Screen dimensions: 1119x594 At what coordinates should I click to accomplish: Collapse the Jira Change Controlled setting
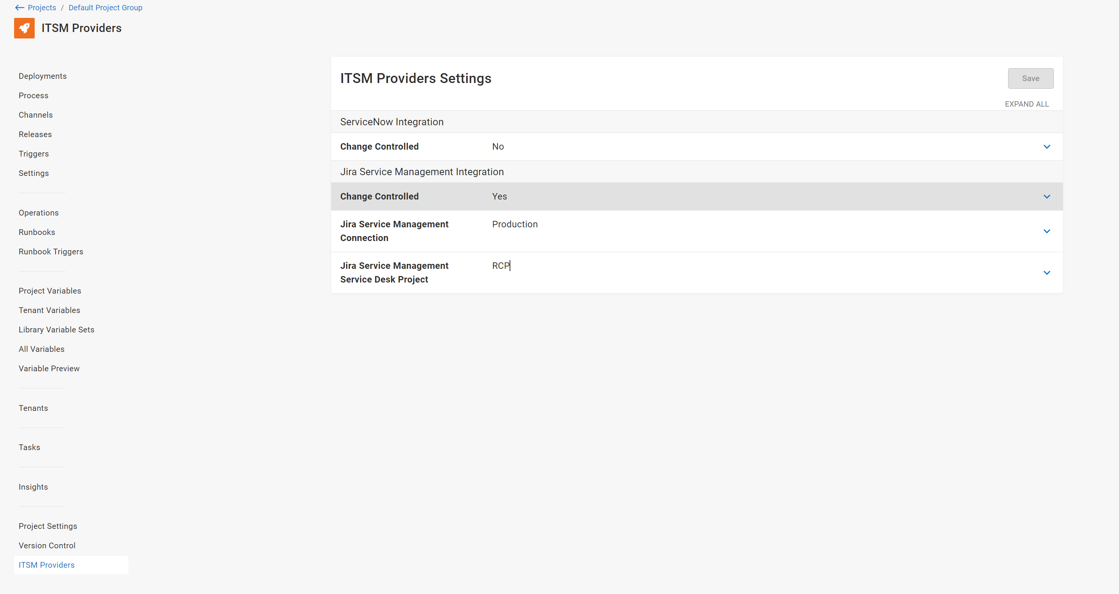[x=1047, y=196]
